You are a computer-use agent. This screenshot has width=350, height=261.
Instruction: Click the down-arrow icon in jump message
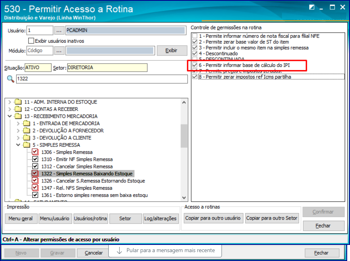pyautogui.click(x=120, y=251)
